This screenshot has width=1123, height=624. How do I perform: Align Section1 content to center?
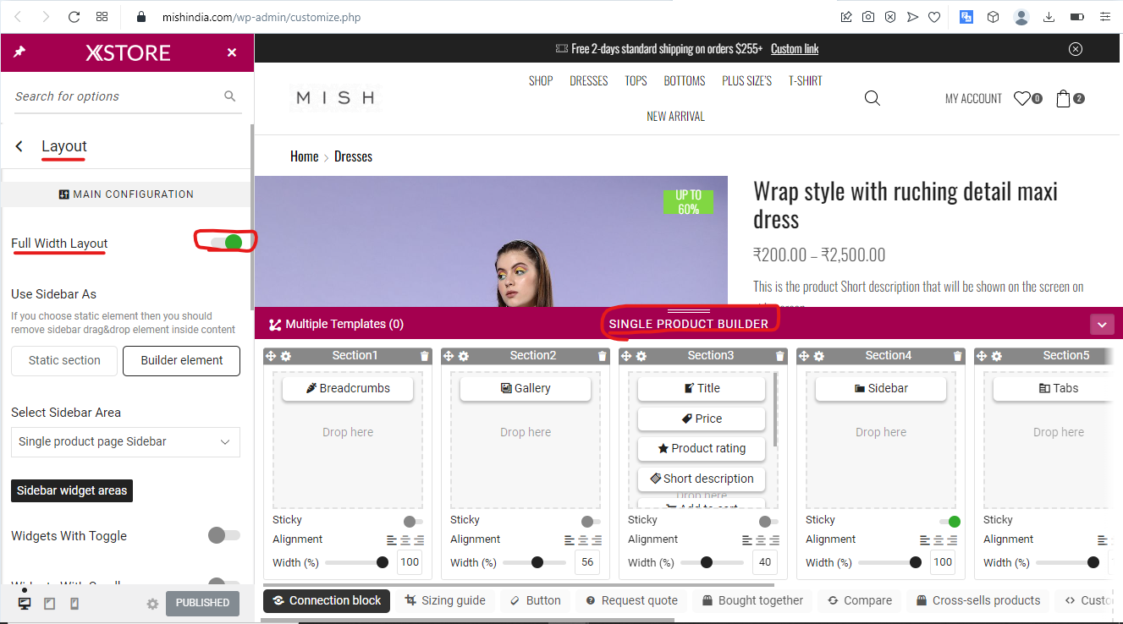(405, 539)
